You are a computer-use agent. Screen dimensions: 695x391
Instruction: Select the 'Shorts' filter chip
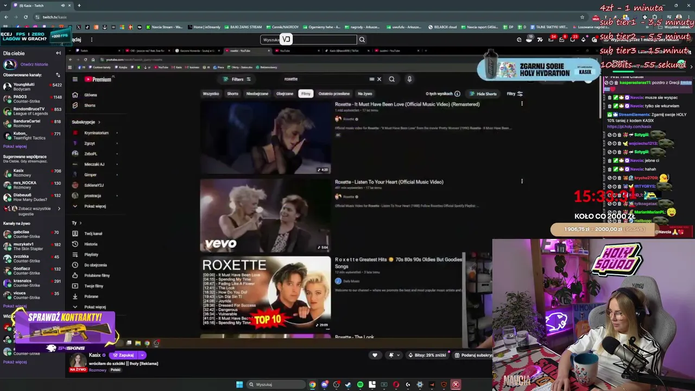coord(232,94)
